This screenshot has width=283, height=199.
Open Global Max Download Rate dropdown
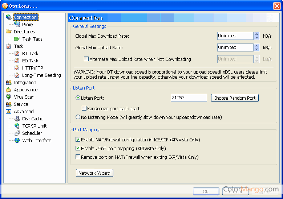point(257,36)
